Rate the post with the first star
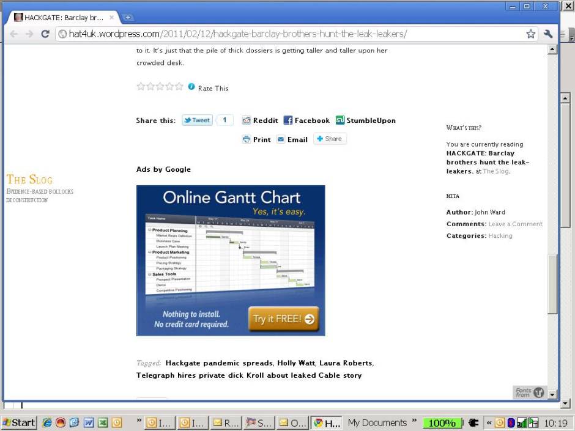 [141, 87]
